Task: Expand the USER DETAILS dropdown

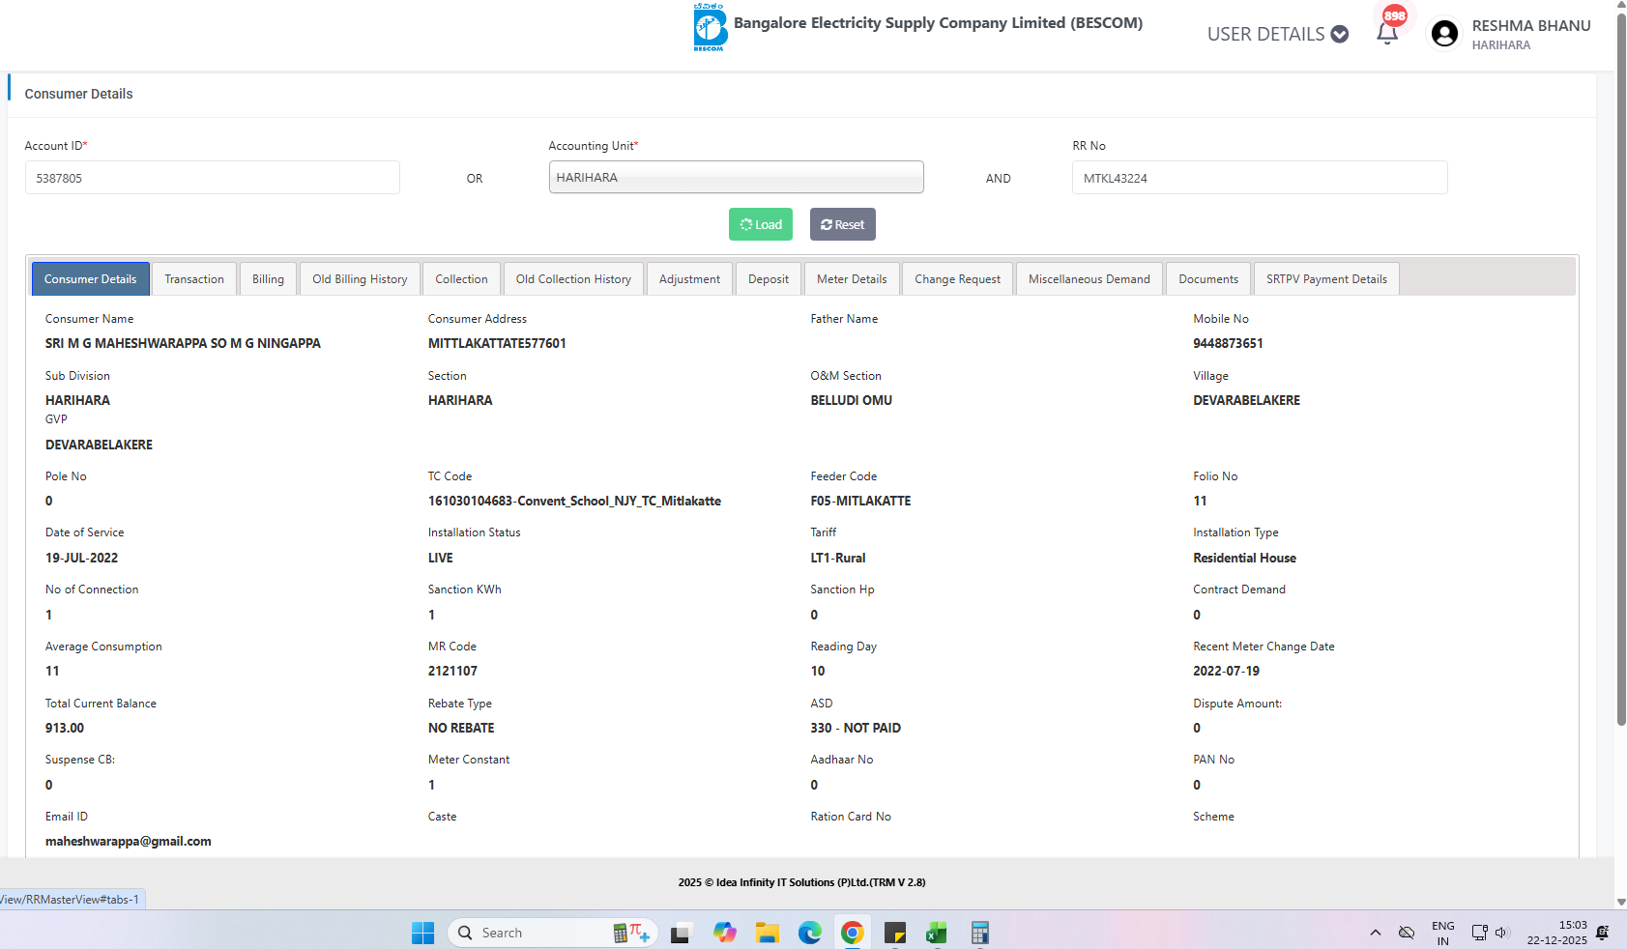Action: (x=1277, y=34)
